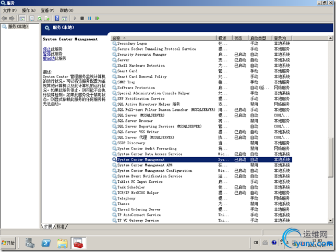This screenshot has height=252, width=336.
Task: Click SQL Server (MSSQLSERVER) service icon
Action: coord(114,115)
